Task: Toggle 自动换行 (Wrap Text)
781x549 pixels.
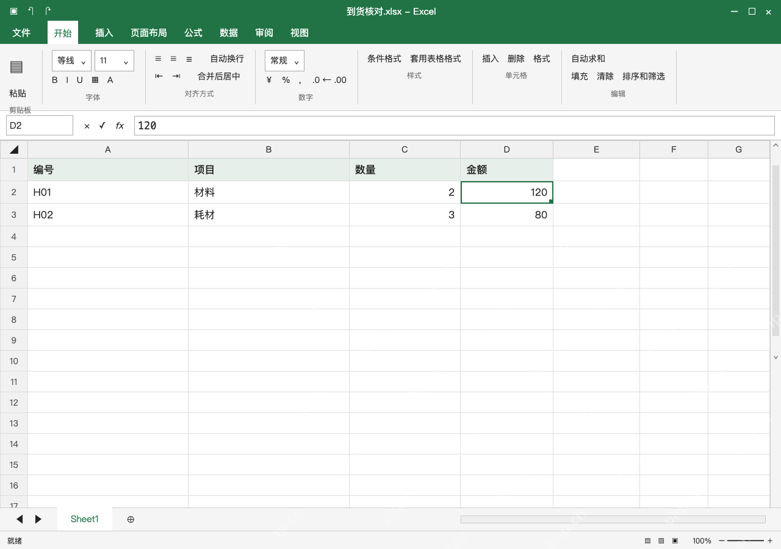Action: (227, 59)
